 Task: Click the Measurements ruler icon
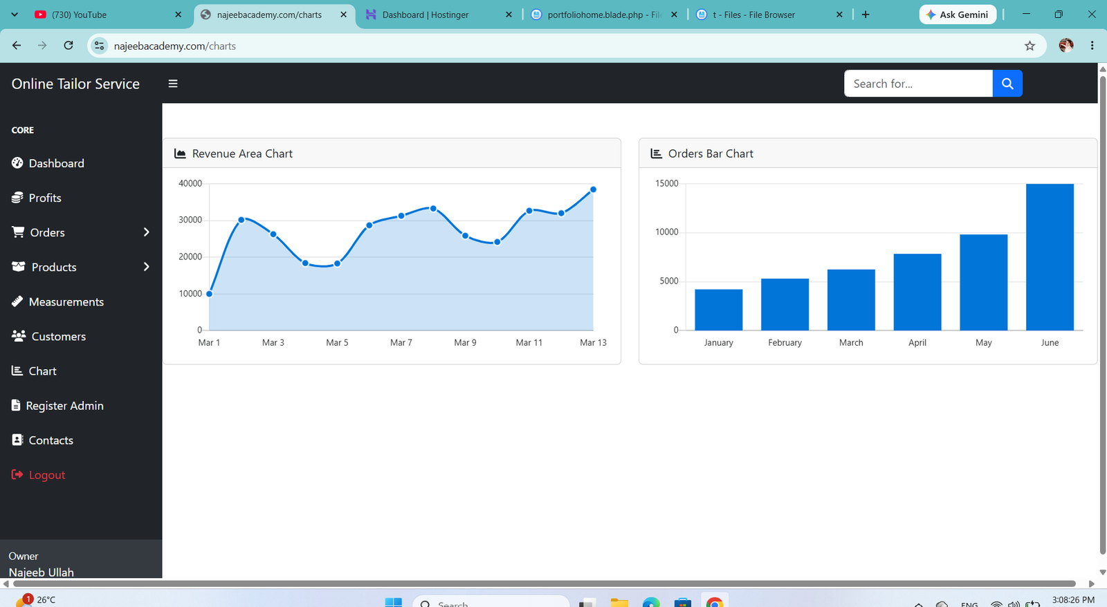click(17, 301)
